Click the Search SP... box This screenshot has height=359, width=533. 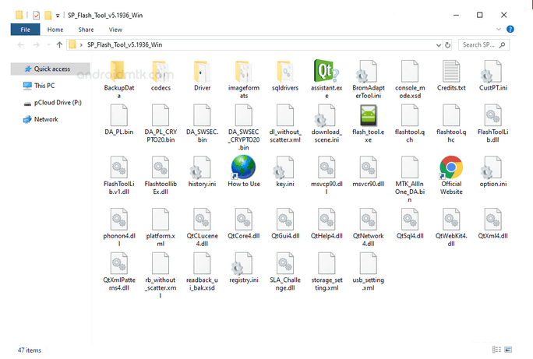coord(484,45)
